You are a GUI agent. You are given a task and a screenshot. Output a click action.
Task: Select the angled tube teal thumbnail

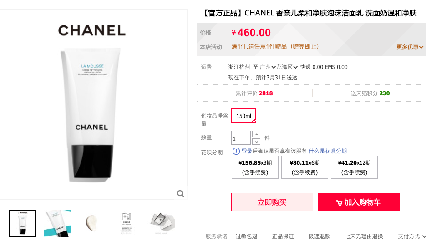[x=57, y=223]
